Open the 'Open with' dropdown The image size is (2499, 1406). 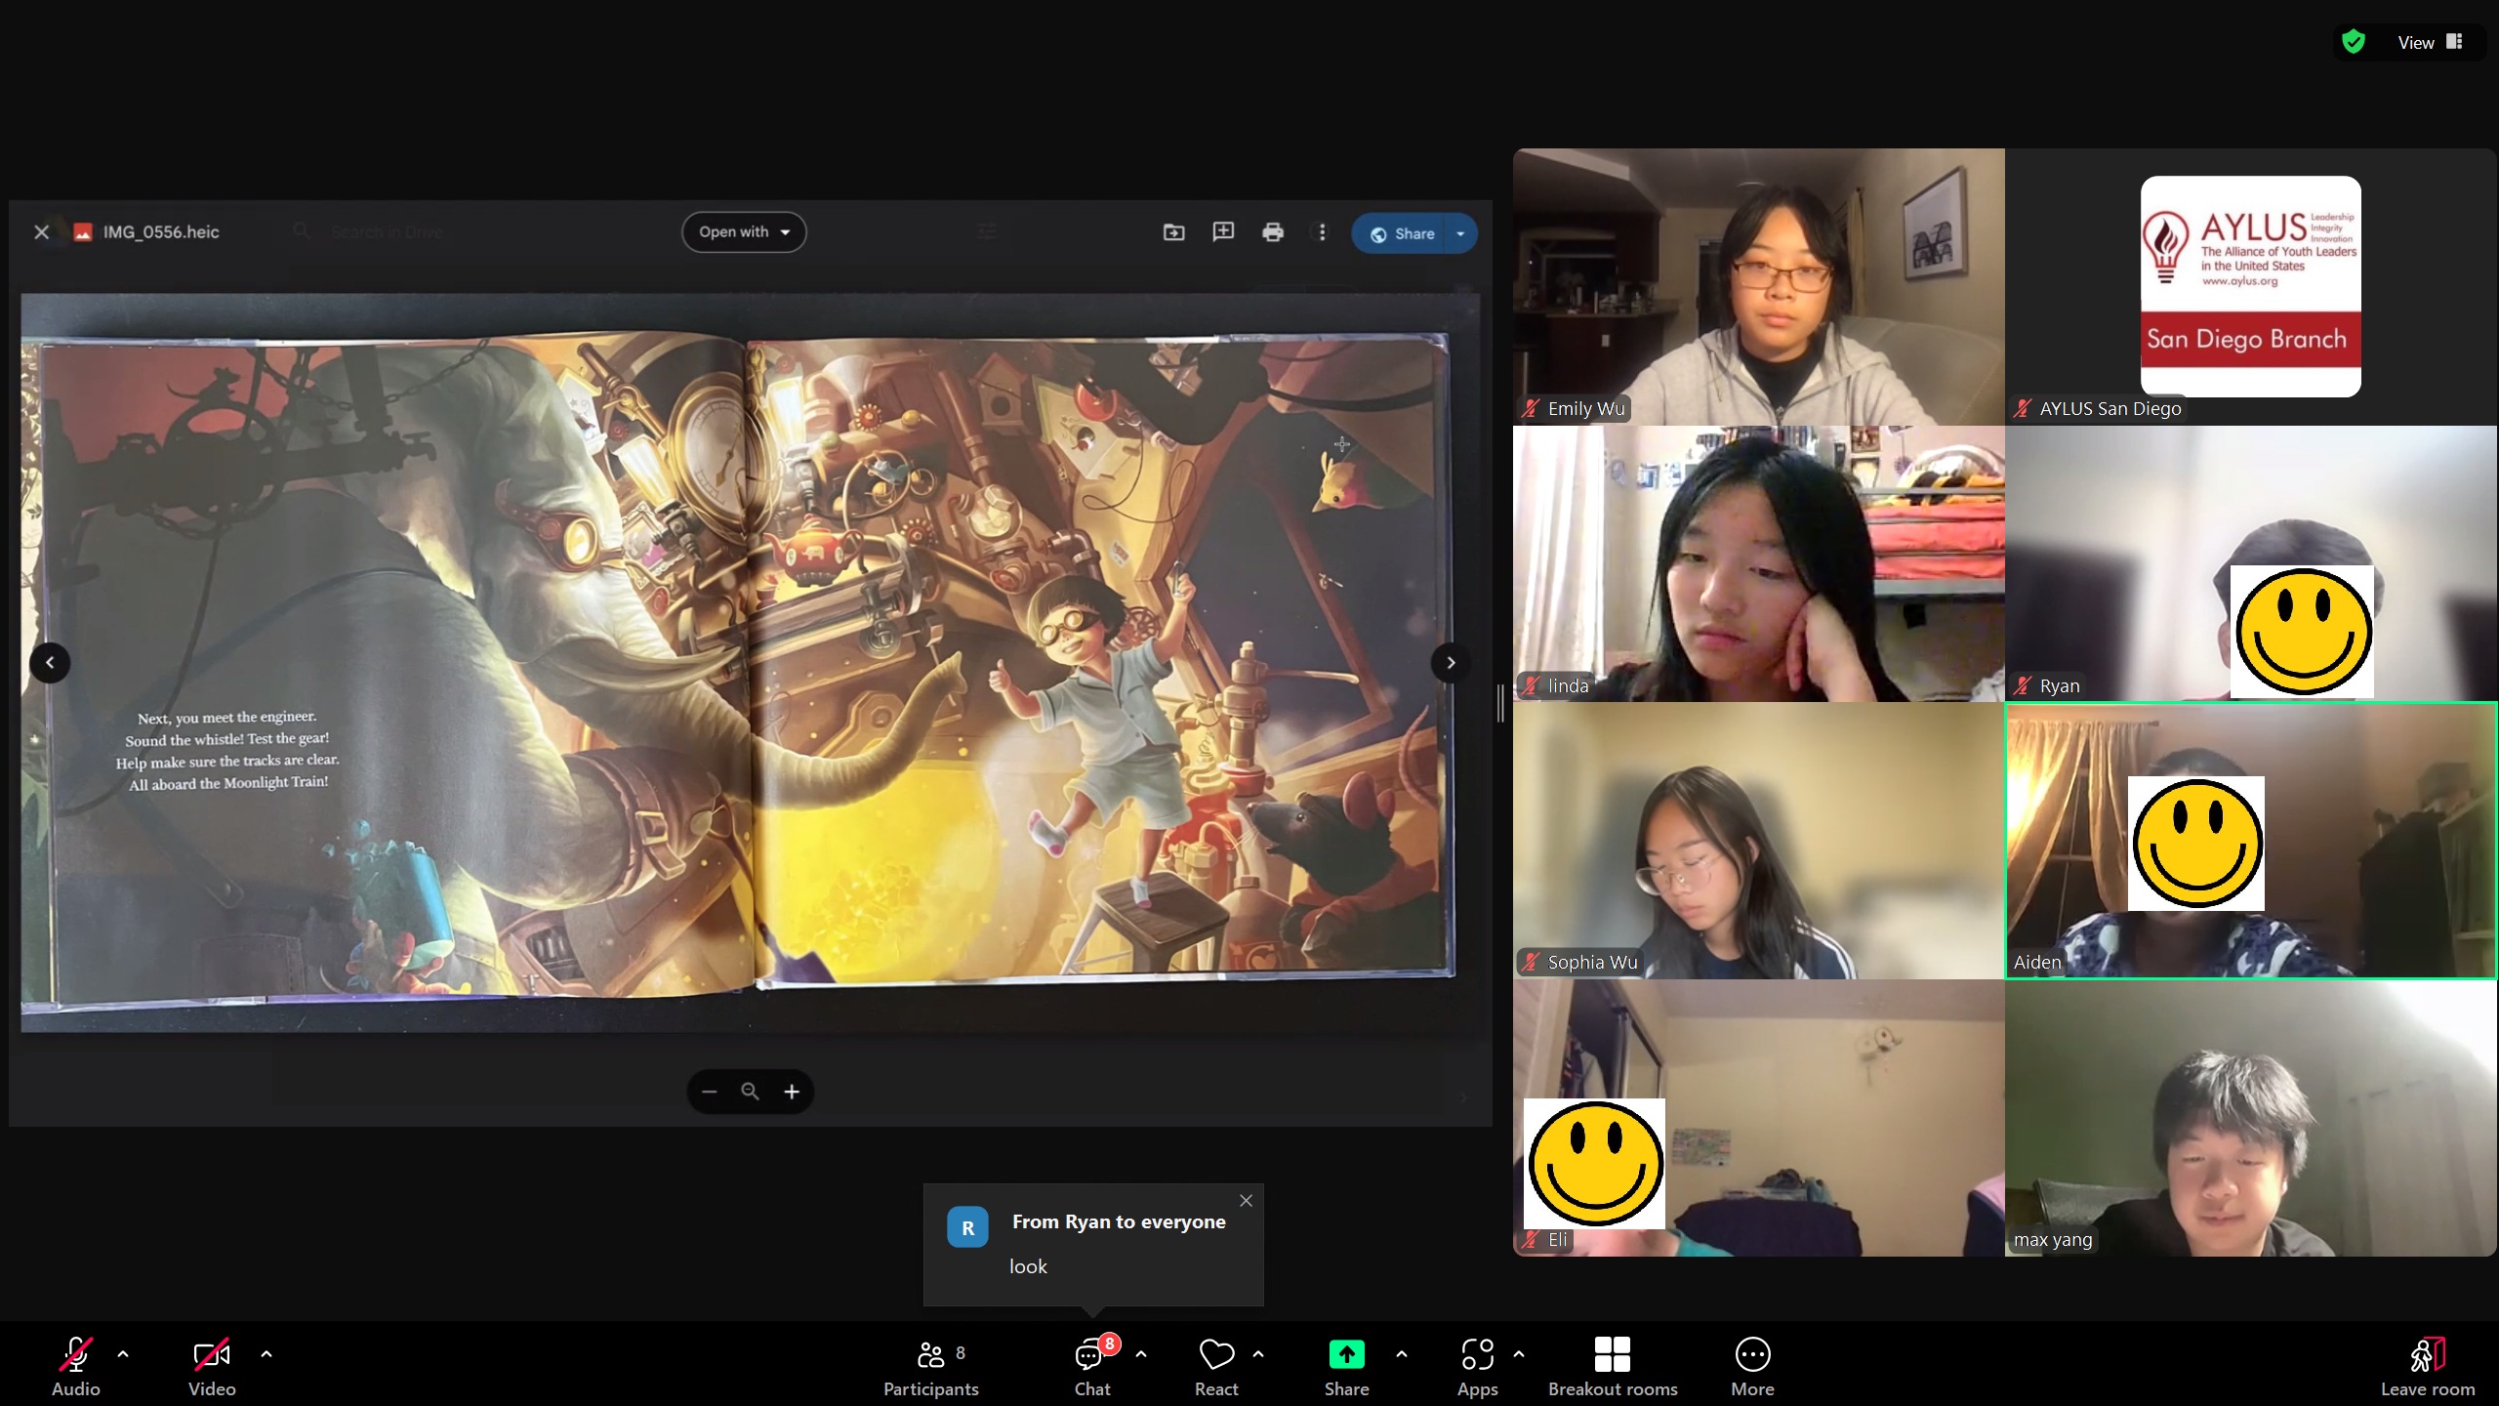coord(744,232)
